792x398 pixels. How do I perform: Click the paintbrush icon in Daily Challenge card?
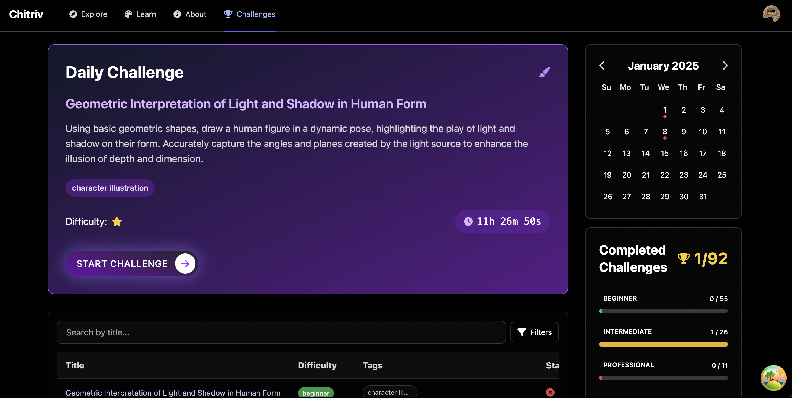[x=544, y=73]
